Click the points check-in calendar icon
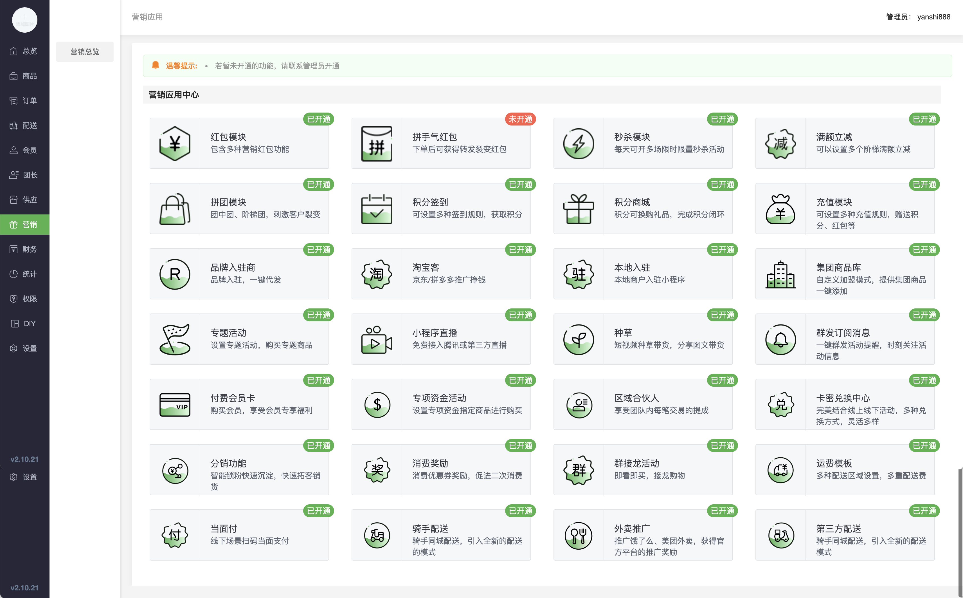The height and width of the screenshot is (598, 963). pyautogui.click(x=377, y=209)
